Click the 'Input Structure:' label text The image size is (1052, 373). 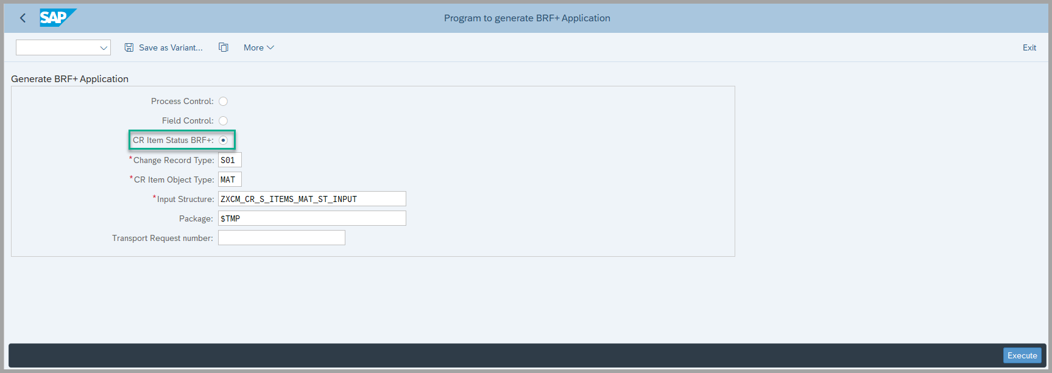[x=185, y=199]
